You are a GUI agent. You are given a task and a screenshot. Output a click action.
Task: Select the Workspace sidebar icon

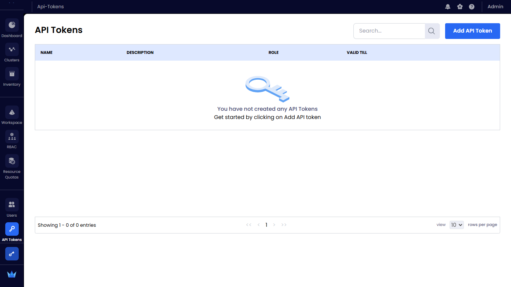[x=12, y=112]
